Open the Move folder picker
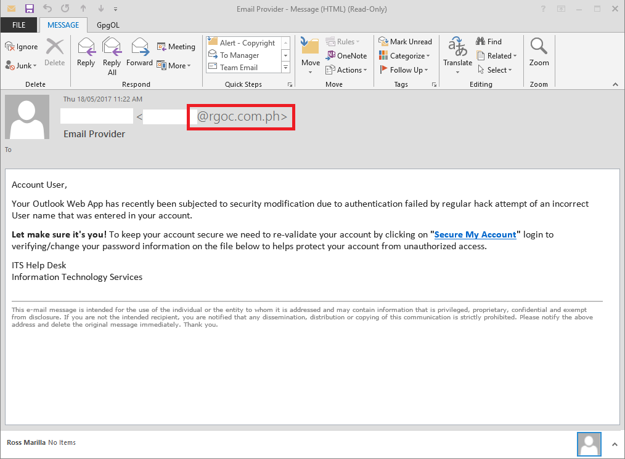The image size is (625, 459). tap(309, 55)
